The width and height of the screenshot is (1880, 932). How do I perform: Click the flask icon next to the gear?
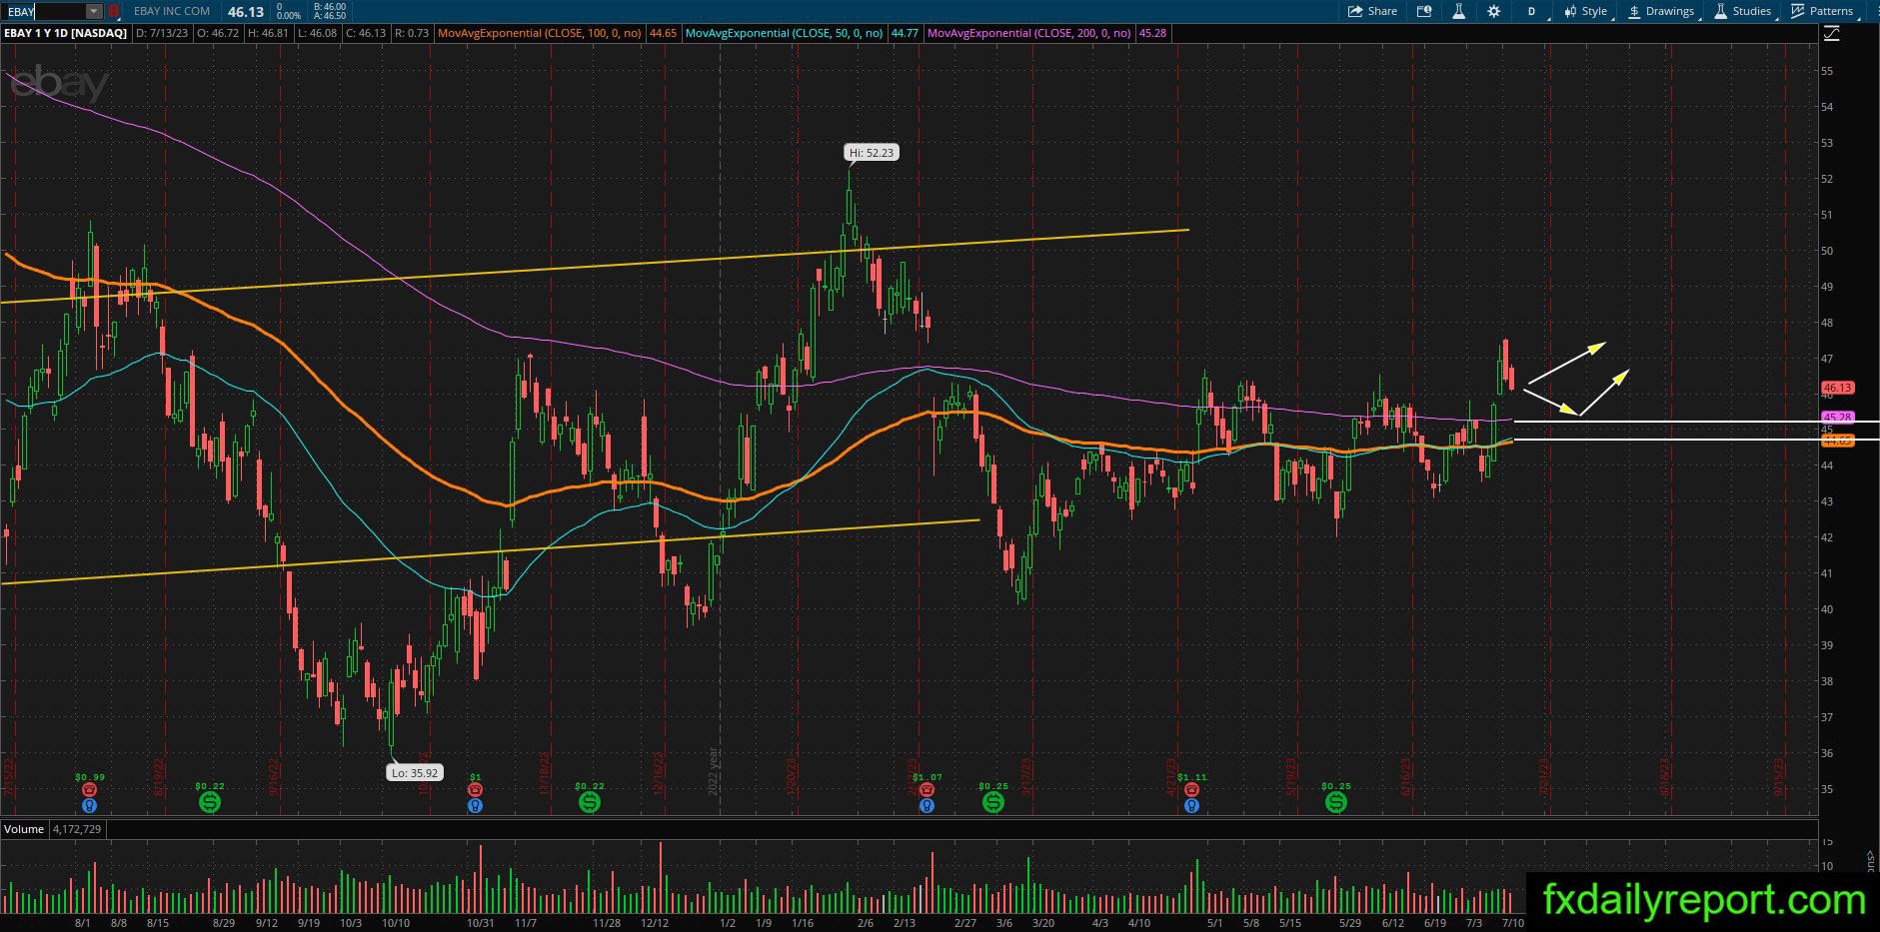click(1459, 11)
